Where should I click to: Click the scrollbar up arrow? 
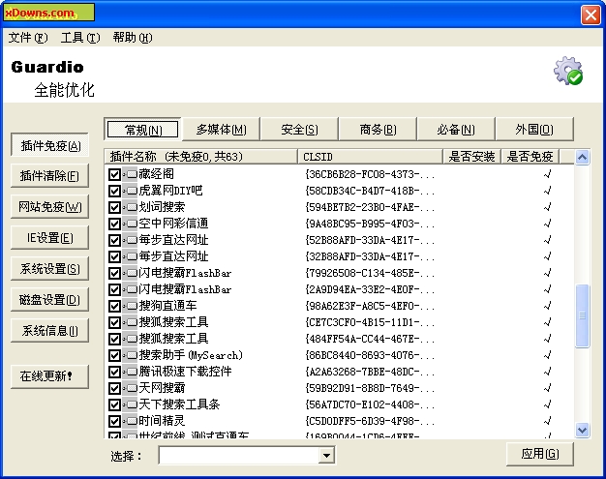point(583,157)
